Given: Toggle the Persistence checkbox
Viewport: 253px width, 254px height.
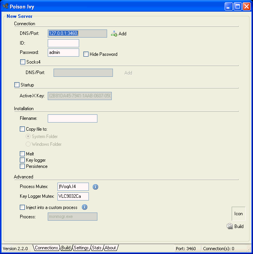Looking at the screenshot, I should coord(23,166).
